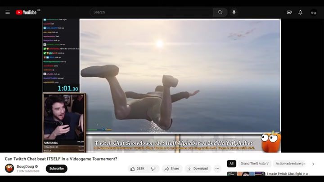Open the more actions ellipsis menu

coord(217,169)
